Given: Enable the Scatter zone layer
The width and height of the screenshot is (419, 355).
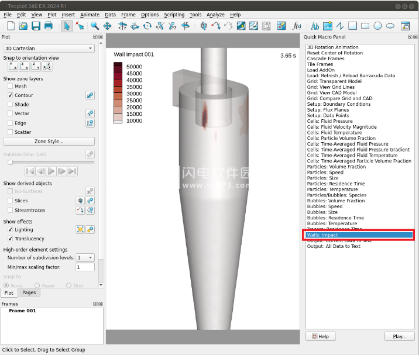Looking at the screenshot, I should point(10,132).
